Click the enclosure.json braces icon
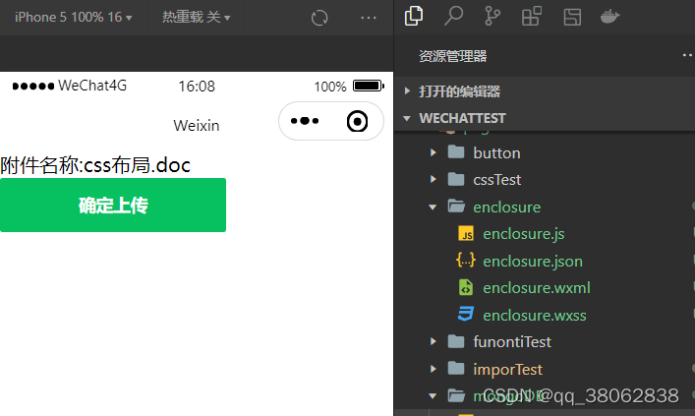This screenshot has width=695, height=416. coord(465,261)
